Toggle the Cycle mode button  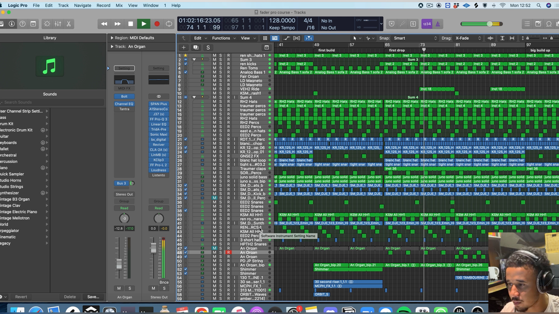pos(169,24)
